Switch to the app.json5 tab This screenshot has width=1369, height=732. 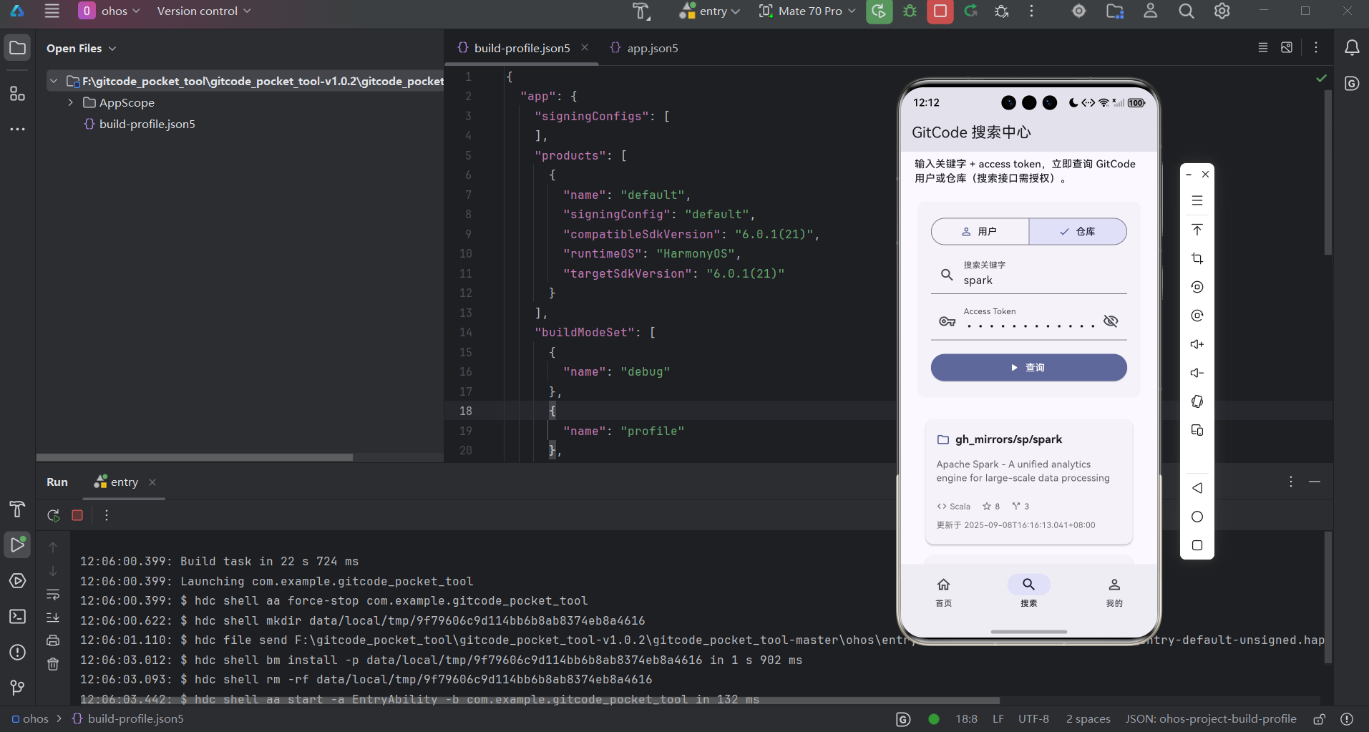651,48
